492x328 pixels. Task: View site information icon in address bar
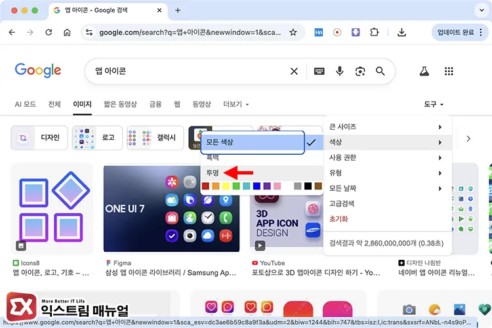[89, 32]
